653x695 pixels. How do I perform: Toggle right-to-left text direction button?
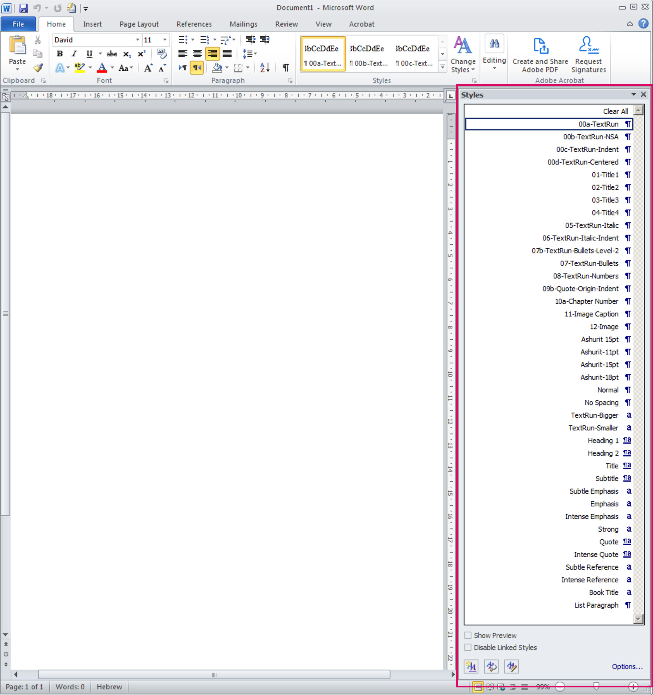197,67
